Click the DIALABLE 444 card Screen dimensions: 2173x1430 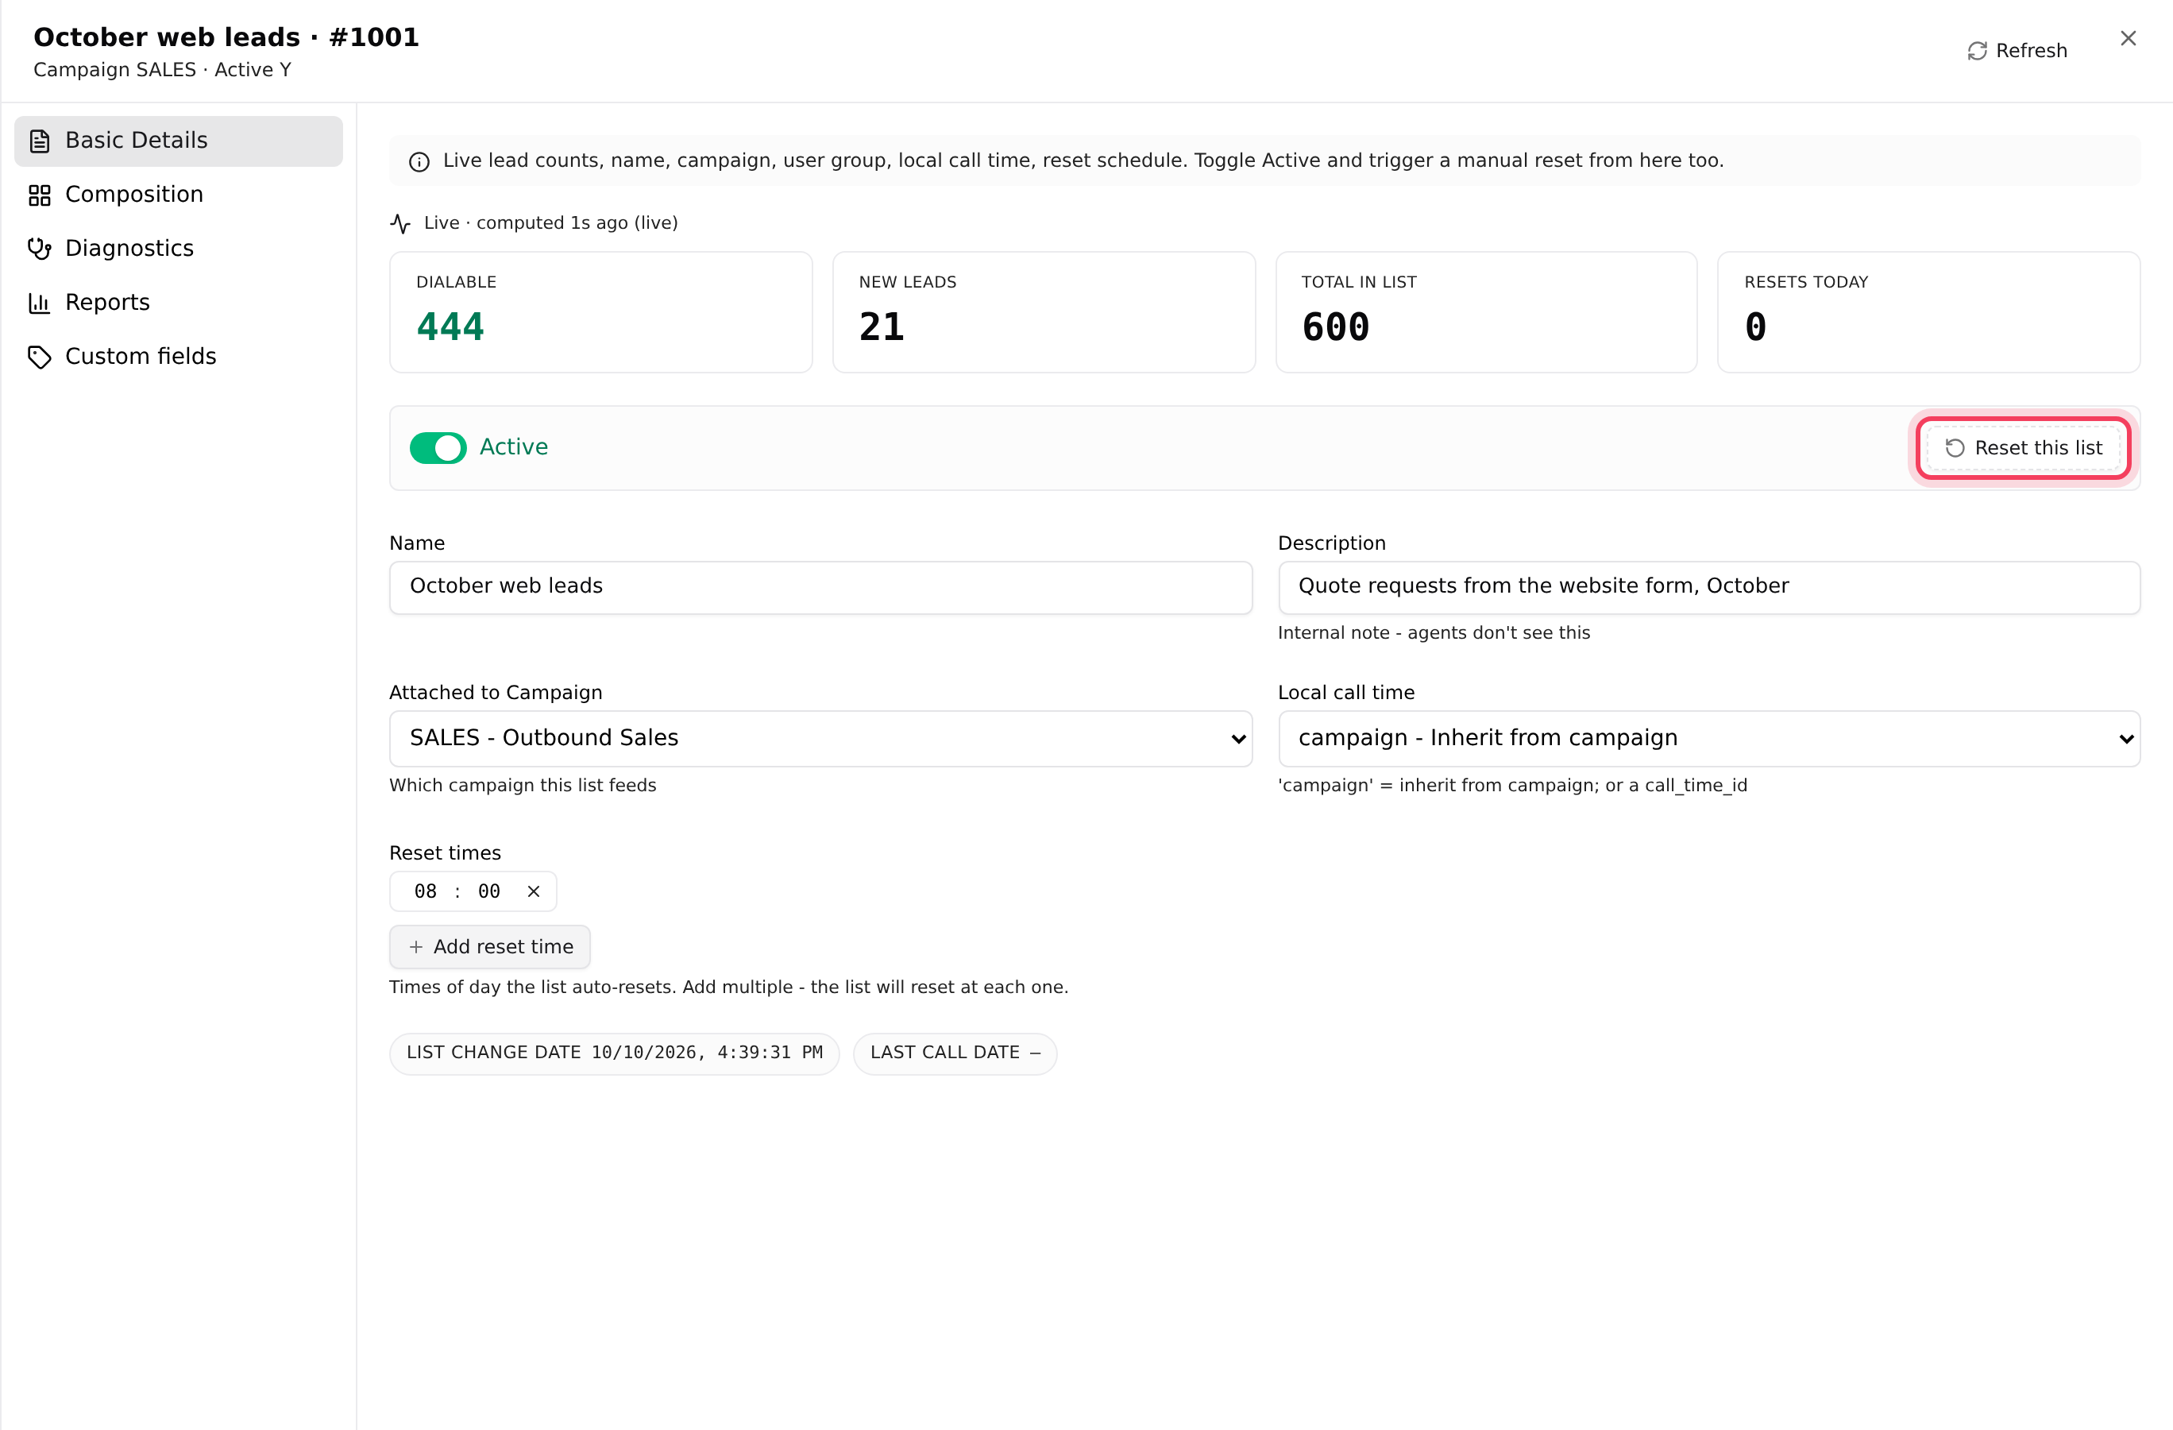[600, 312]
